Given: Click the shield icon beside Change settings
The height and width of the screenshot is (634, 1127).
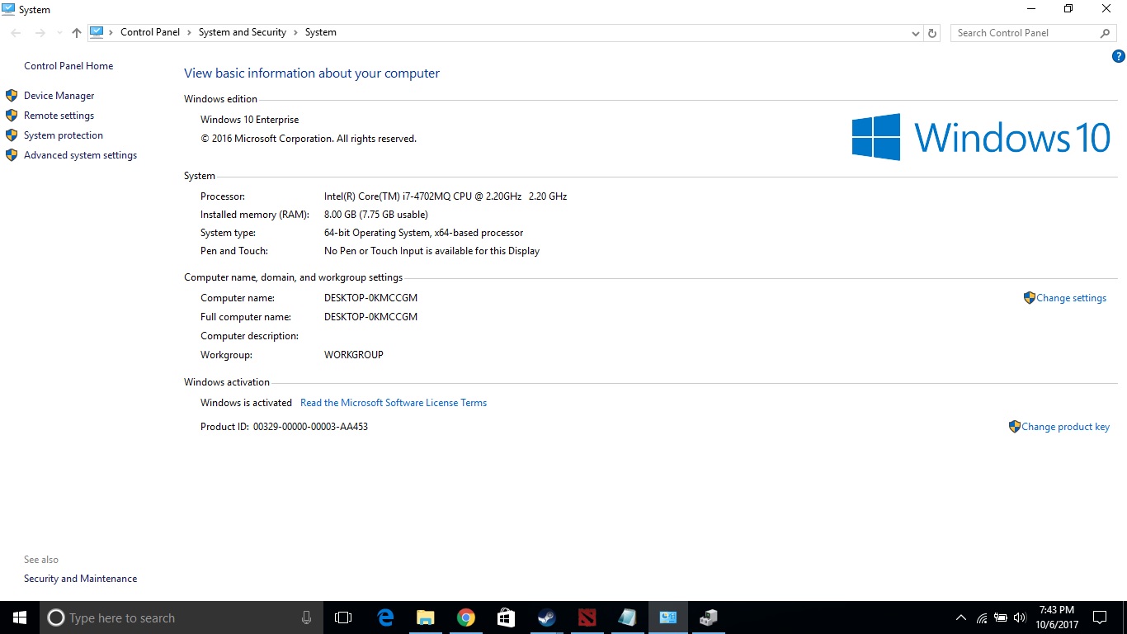Looking at the screenshot, I should [1029, 298].
